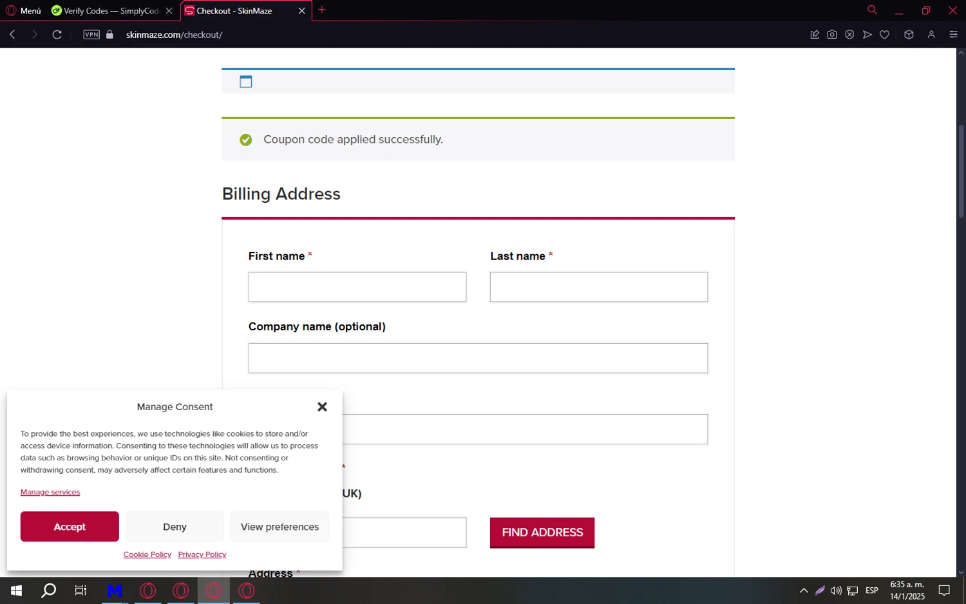This screenshot has width=966, height=604.
Task: Open the taskbar clock and date
Action: (907, 590)
